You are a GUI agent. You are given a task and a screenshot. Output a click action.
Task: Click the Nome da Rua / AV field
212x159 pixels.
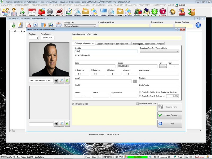click(x=127, y=59)
